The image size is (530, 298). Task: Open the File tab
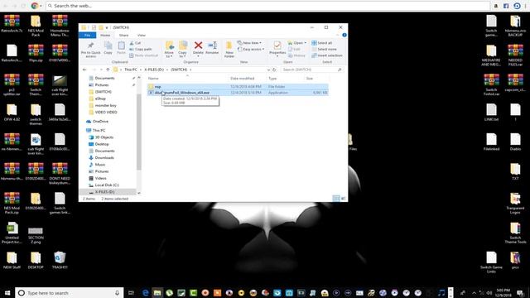(x=87, y=35)
